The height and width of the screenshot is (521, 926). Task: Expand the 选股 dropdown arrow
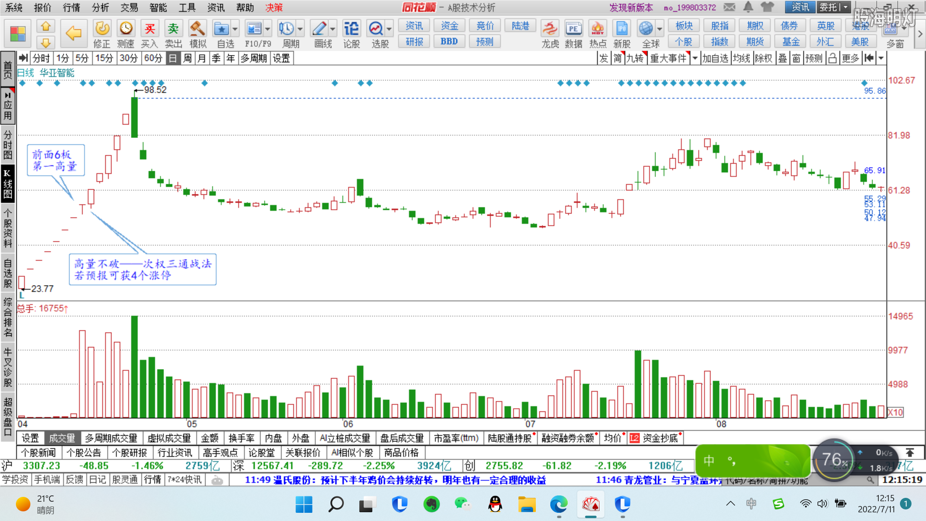click(389, 29)
